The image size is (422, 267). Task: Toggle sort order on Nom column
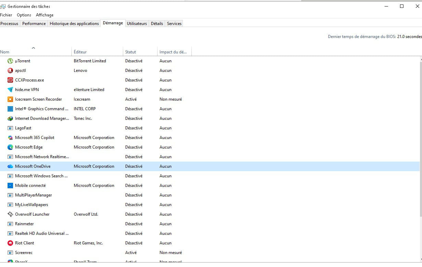(5, 52)
